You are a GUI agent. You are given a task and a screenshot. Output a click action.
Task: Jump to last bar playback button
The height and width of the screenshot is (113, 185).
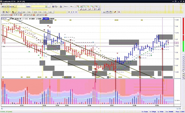pyautogui.click(x=76, y=12)
